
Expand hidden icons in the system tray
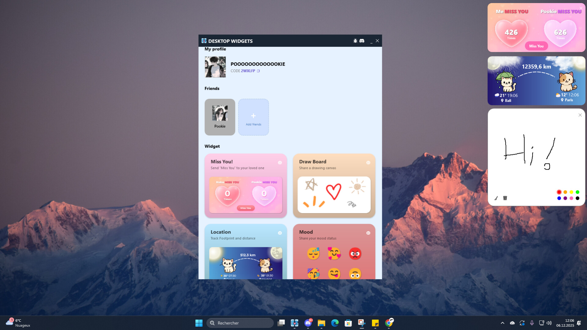pyautogui.click(x=503, y=323)
